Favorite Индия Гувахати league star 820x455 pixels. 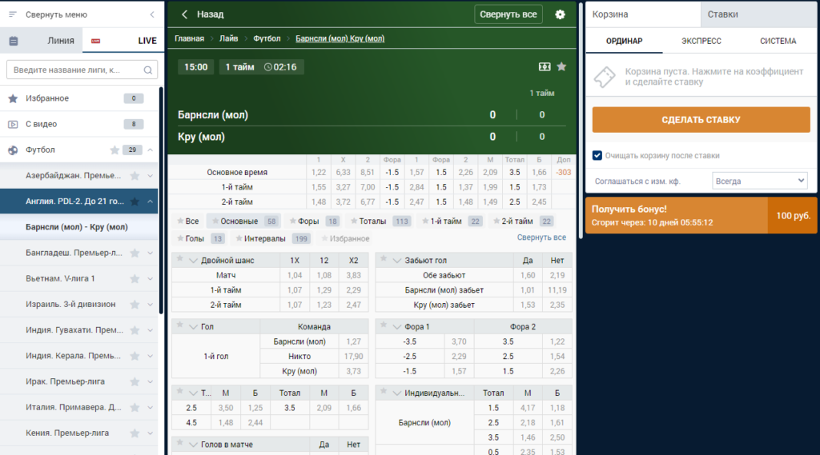(x=135, y=330)
